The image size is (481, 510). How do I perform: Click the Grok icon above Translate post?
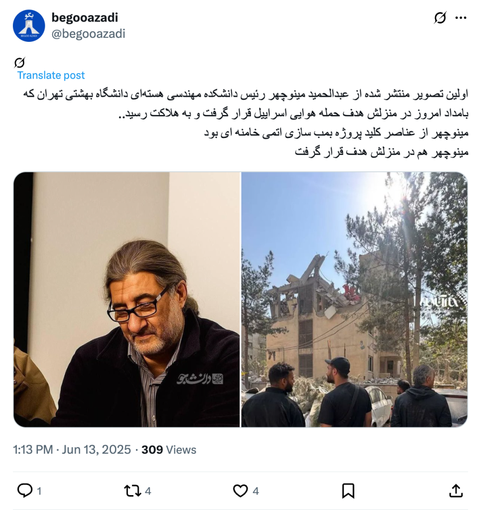pyautogui.click(x=19, y=62)
